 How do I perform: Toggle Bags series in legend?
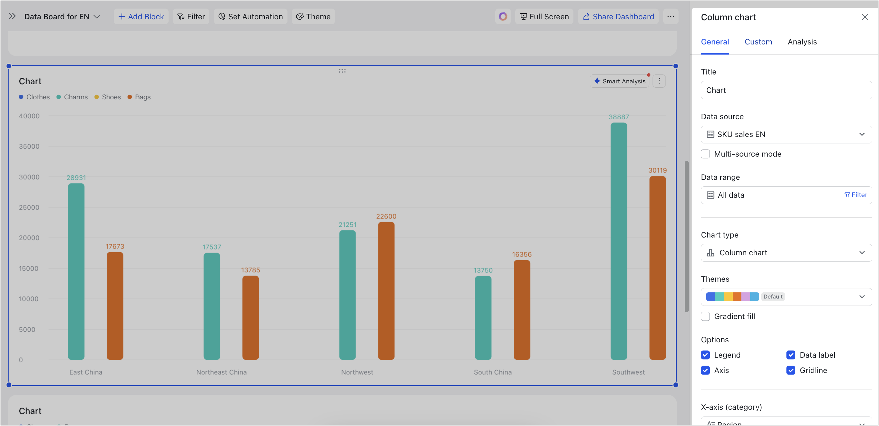[139, 97]
